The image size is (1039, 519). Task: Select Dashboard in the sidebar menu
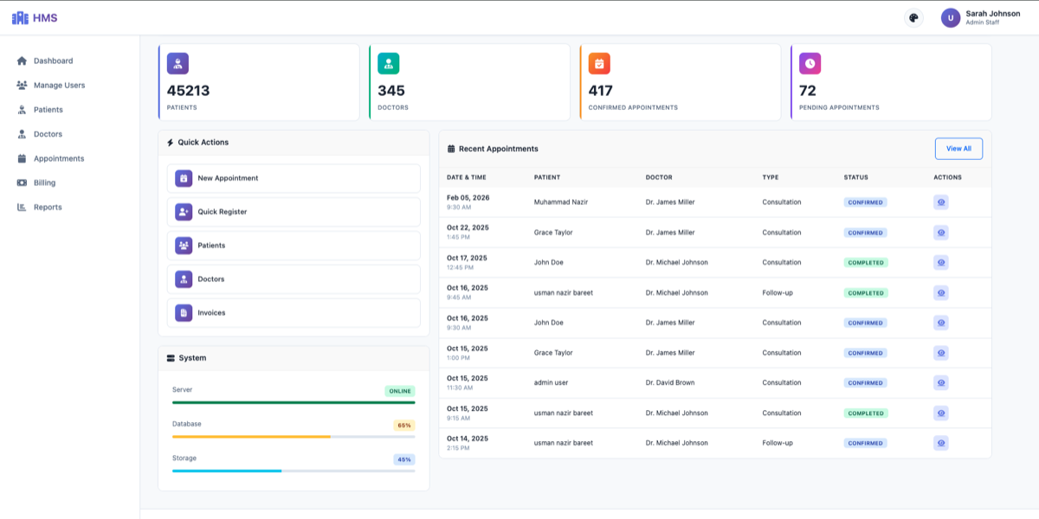(x=53, y=61)
